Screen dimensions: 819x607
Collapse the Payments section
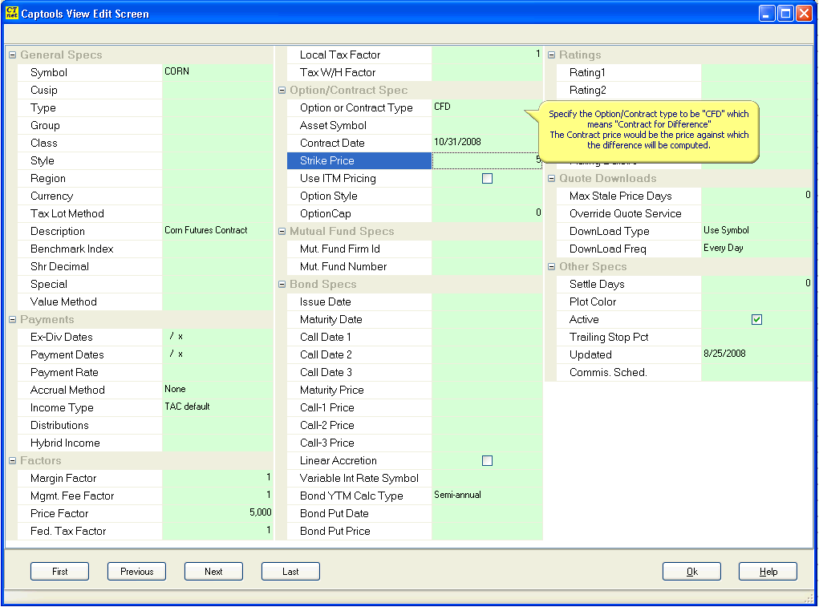point(11,319)
